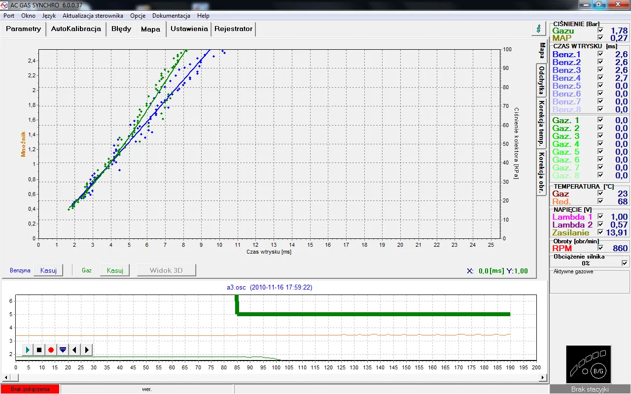
Task: Start recording with the red circle button
Action: (51, 350)
